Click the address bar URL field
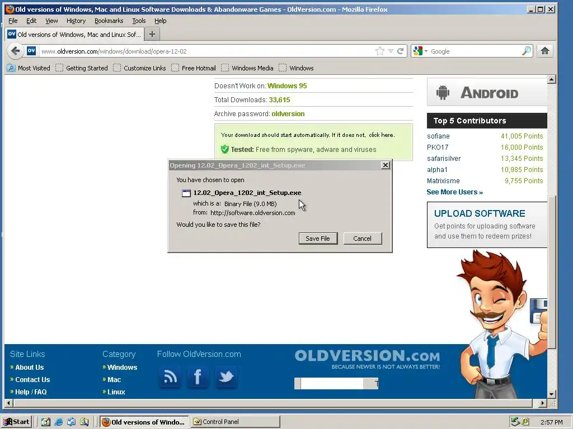 (x=206, y=51)
